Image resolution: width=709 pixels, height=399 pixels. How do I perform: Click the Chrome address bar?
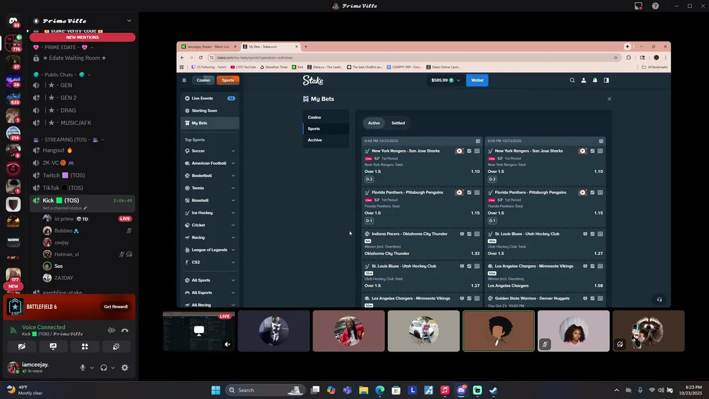(x=413, y=58)
